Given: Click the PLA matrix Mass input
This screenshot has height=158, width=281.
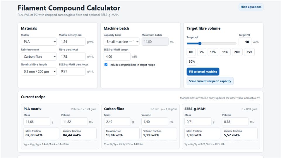Looking at the screenshot, I should 37,122.
